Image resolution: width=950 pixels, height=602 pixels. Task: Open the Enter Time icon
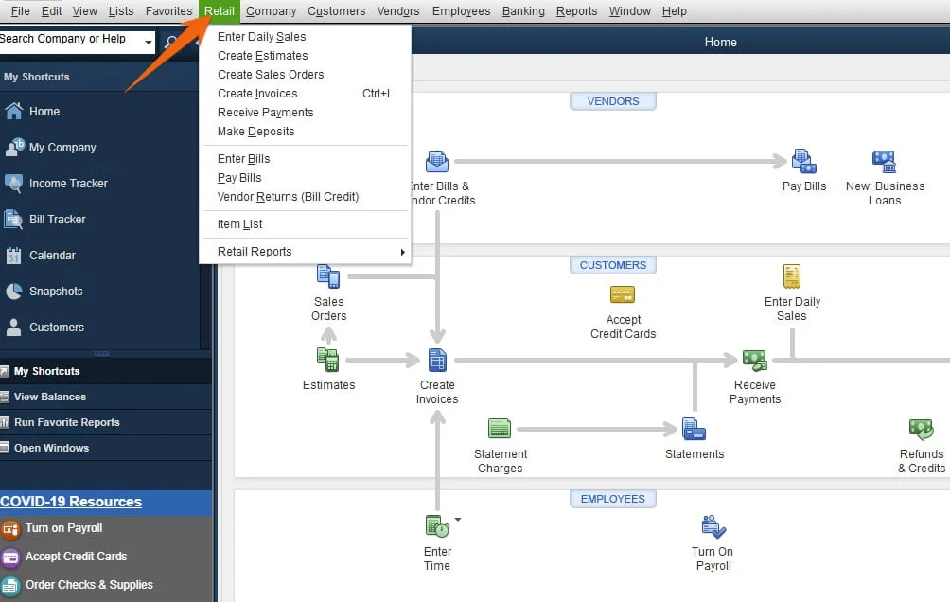437,526
